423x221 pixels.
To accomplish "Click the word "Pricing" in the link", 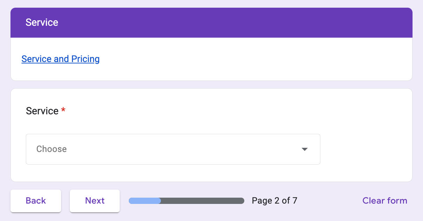I will pyautogui.click(x=86, y=59).
